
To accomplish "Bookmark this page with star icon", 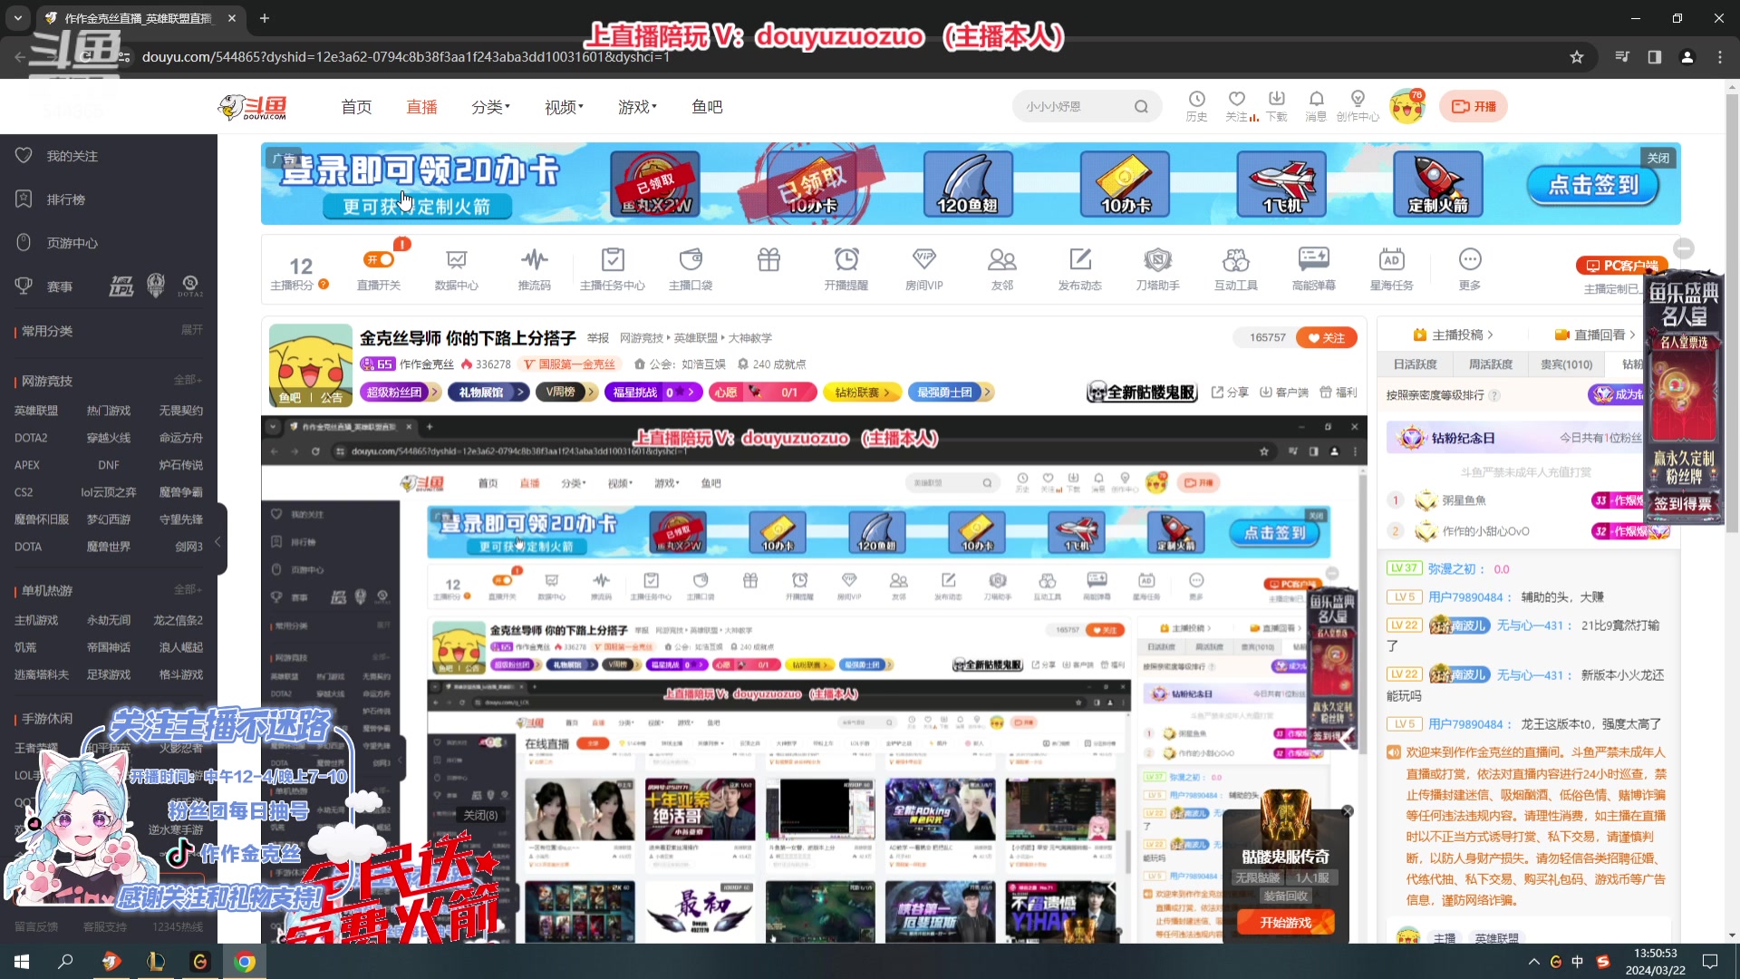I will tap(1577, 57).
